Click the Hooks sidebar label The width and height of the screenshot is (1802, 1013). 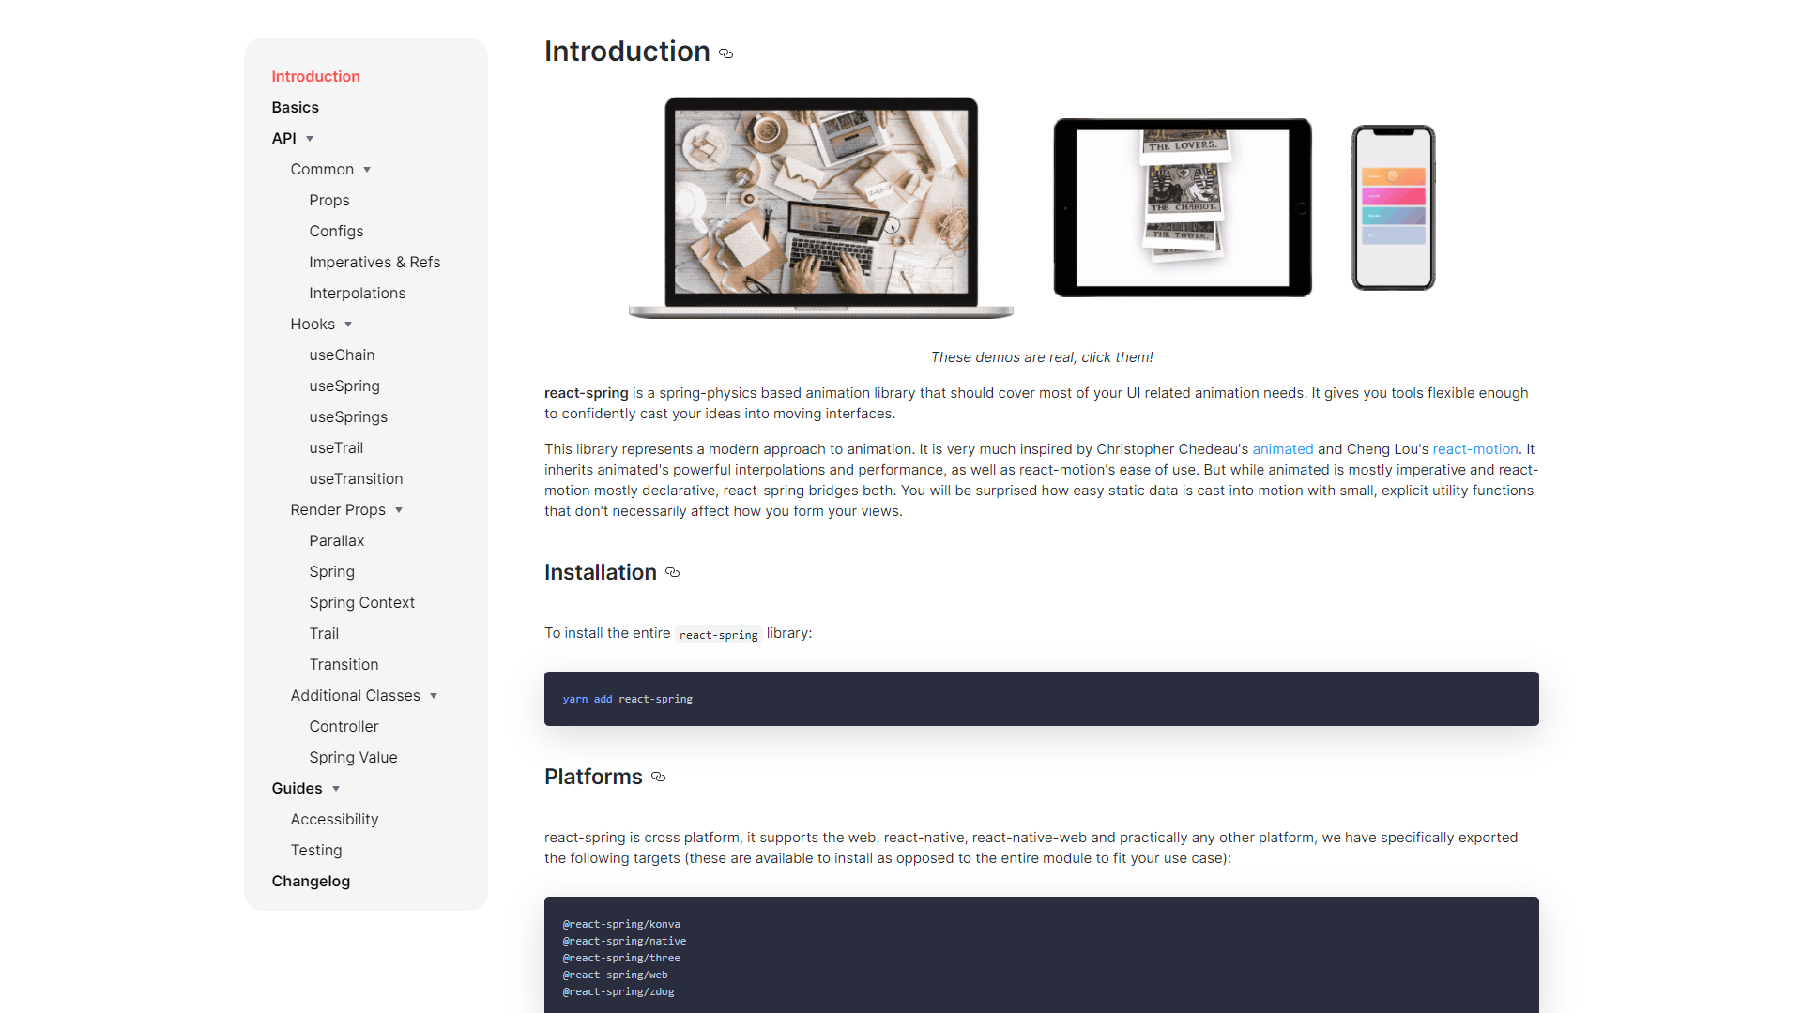tap(313, 324)
